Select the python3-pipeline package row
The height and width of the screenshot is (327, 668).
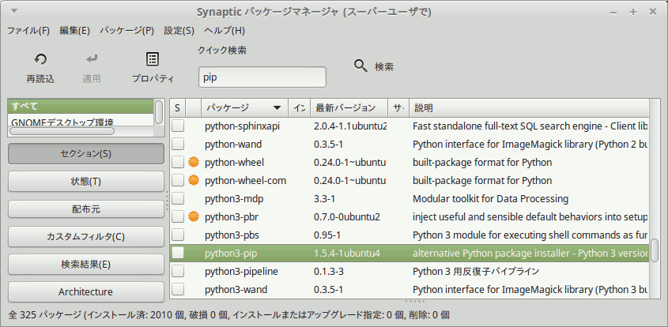[409, 272]
